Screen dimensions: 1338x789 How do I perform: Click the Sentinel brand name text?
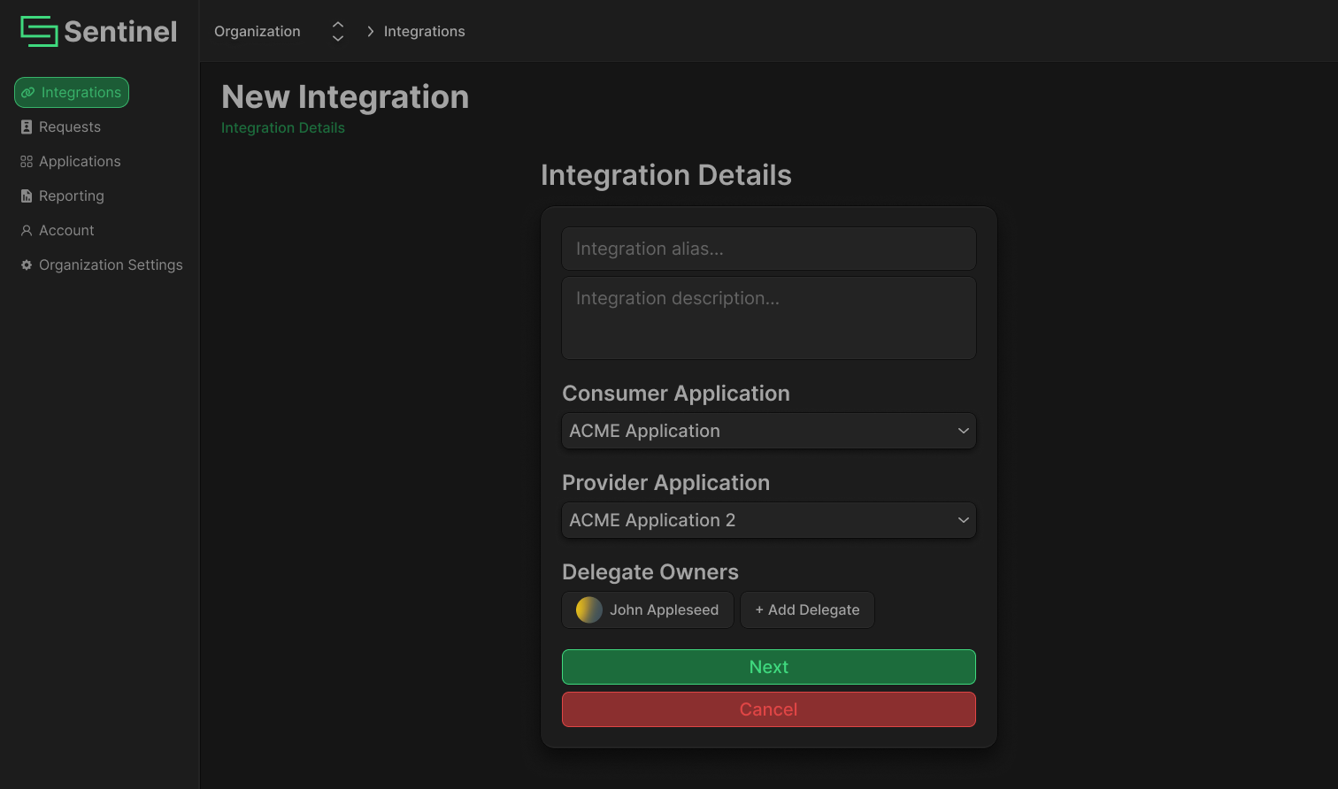120,31
